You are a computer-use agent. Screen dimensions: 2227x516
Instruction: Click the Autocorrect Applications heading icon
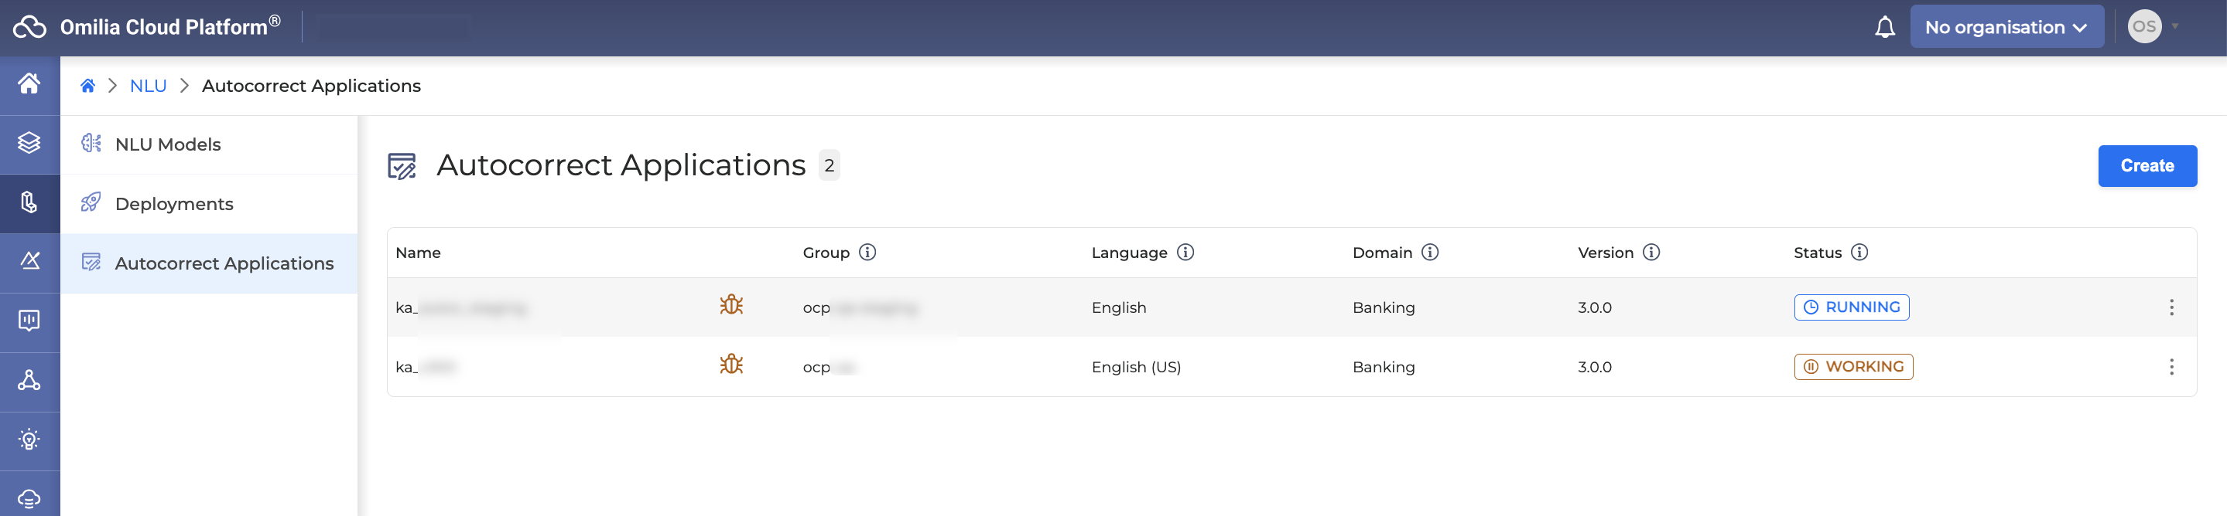coord(402,165)
